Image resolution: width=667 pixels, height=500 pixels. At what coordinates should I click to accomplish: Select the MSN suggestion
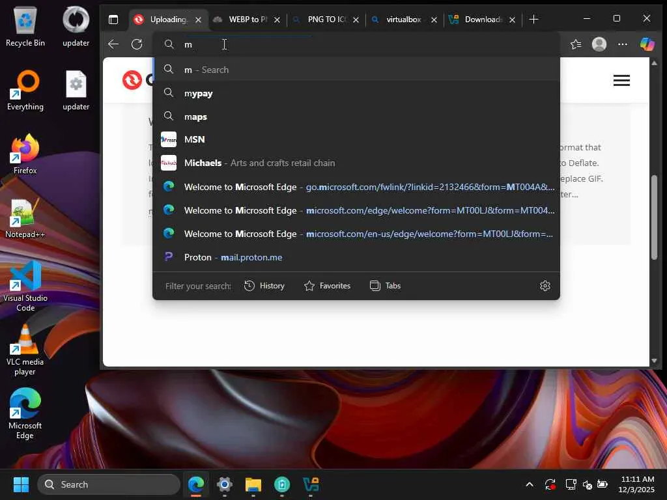356,139
